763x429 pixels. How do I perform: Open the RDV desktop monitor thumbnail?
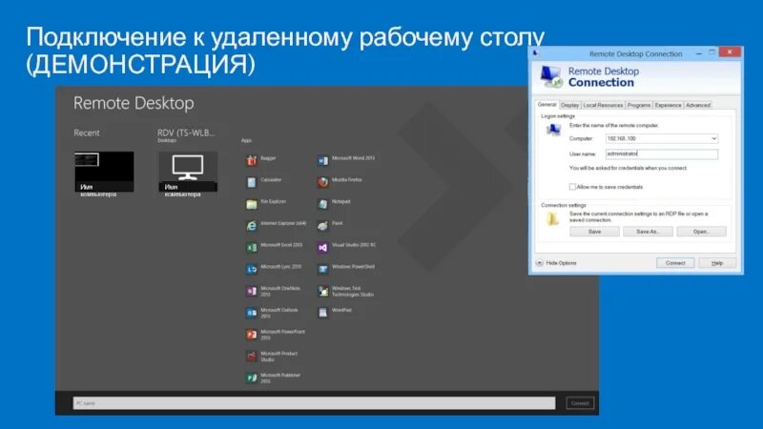[x=188, y=172]
